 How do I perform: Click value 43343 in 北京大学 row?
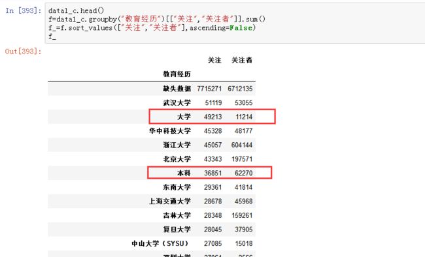pyautogui.click(x=212, y=159)
